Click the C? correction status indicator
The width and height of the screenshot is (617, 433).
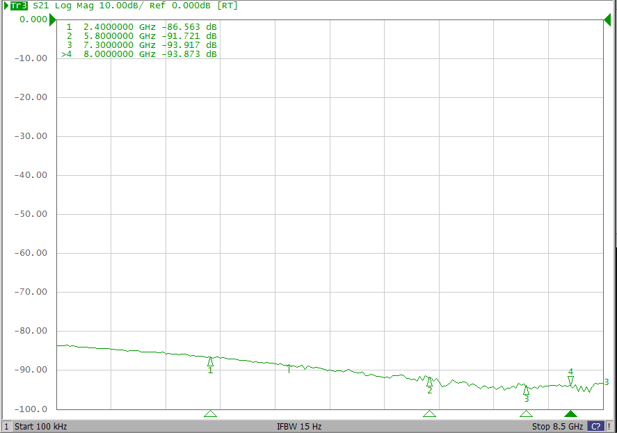[595, 427]
